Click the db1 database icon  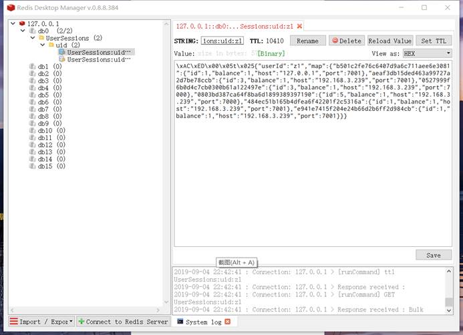pyautogui.click(x=33, y=66)
